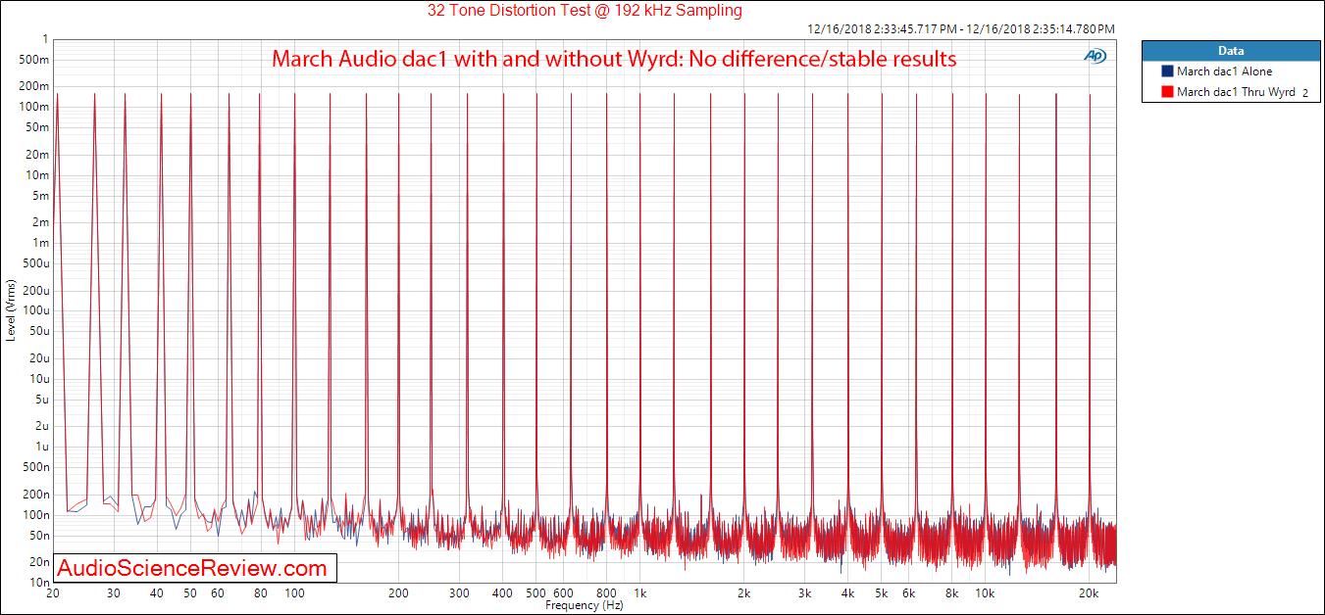Viewport: 1325px width, 615px height.
Task: Click the "32 Tone Distortion Test" graph title
Action: click(x=585, y=11)
